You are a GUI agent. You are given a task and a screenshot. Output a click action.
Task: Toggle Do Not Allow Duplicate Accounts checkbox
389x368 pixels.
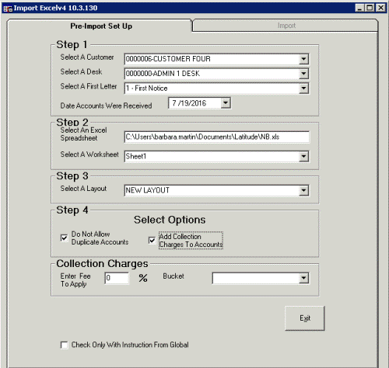[64, 238]
